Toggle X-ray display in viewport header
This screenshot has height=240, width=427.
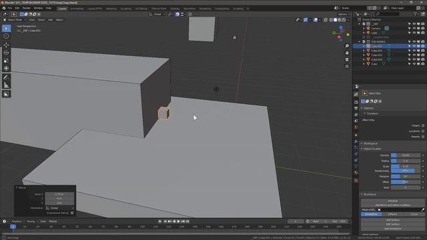tap(326, 19)
